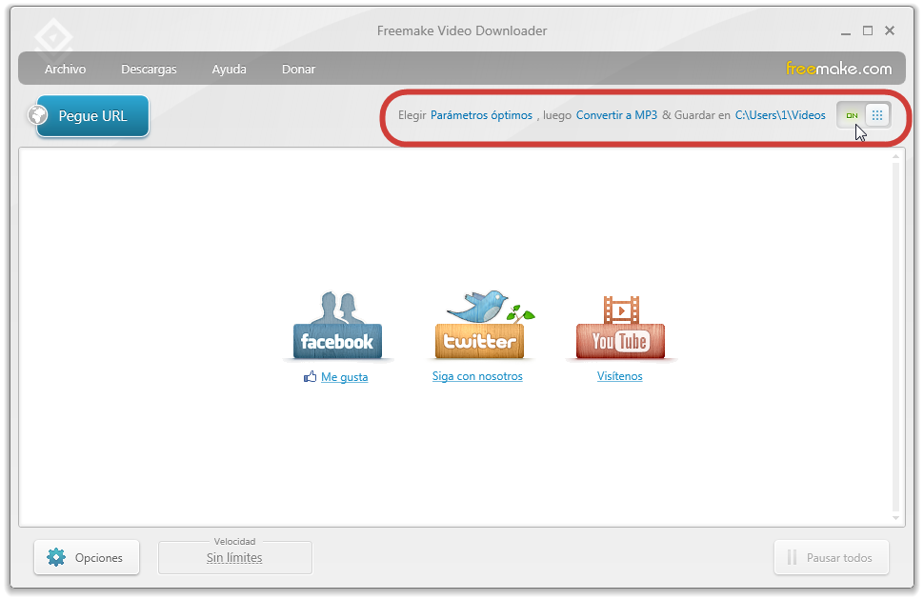924x600 pixels.
Task: Open the Opciones settings button
Action: click(87, 557)
